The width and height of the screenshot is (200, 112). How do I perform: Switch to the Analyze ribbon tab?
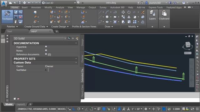[x=60, y=7]
